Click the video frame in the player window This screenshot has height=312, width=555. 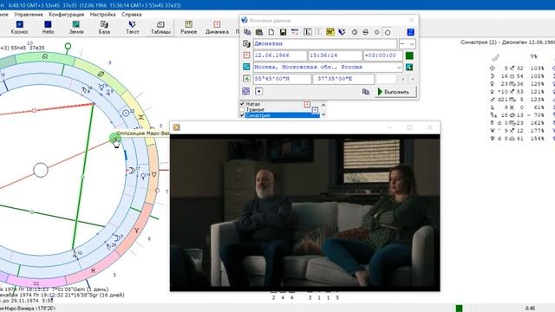(x=304, y=213)
